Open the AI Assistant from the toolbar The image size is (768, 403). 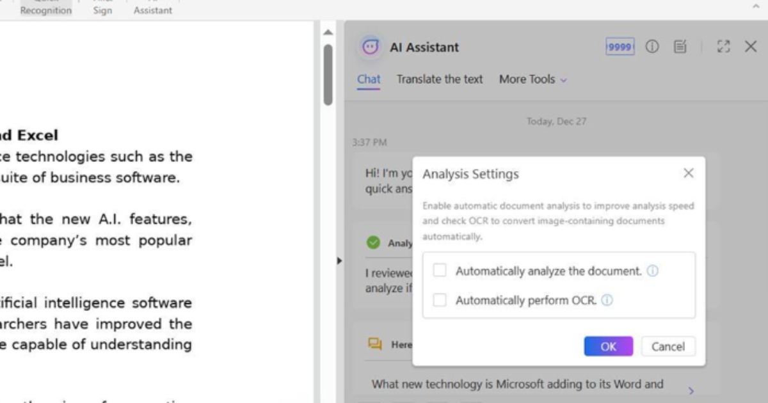[152, 8]
